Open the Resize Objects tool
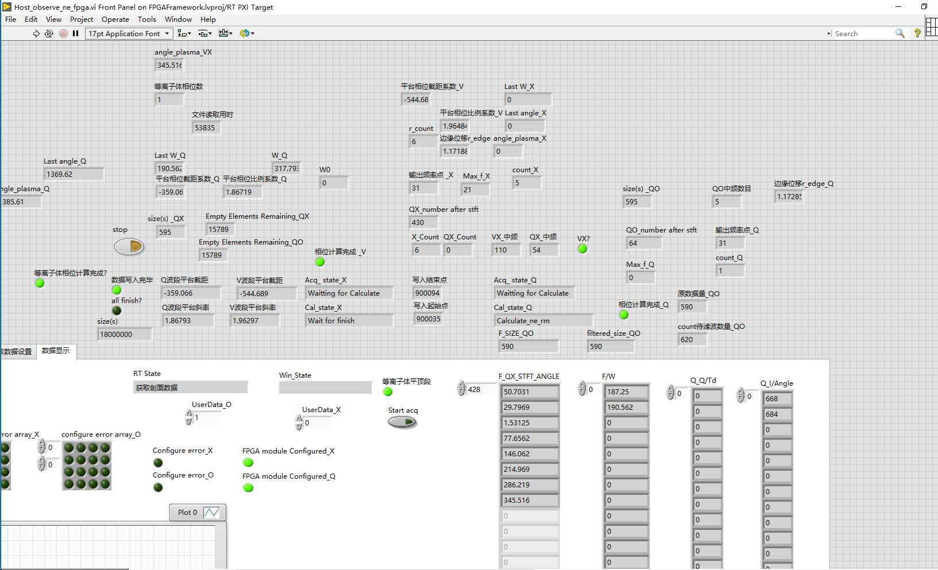 (225, 34)
